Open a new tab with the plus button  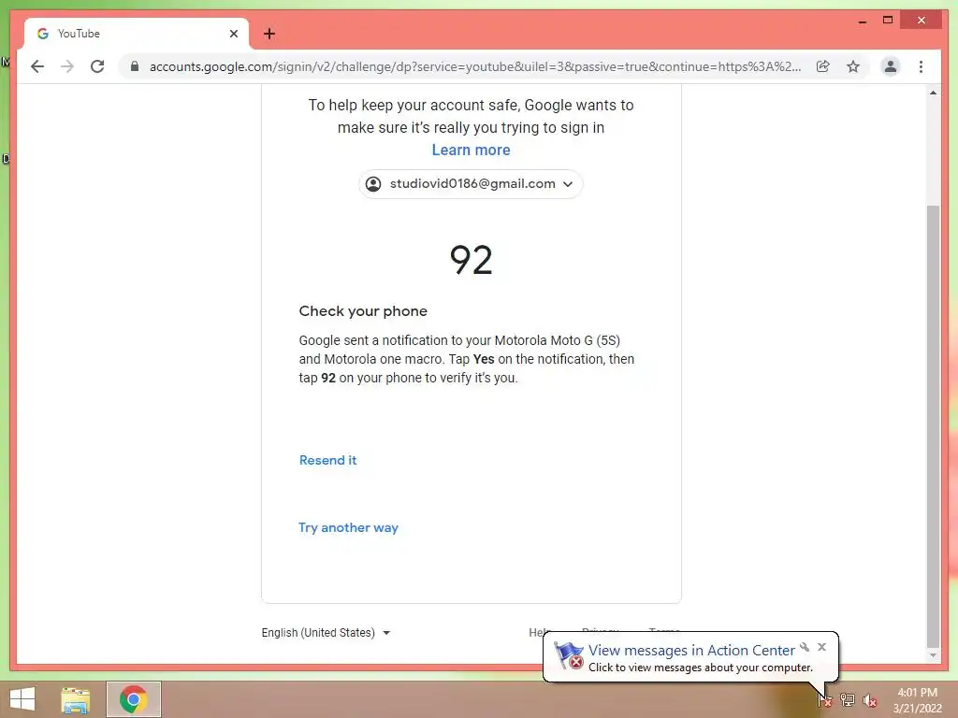pos(269,34)
